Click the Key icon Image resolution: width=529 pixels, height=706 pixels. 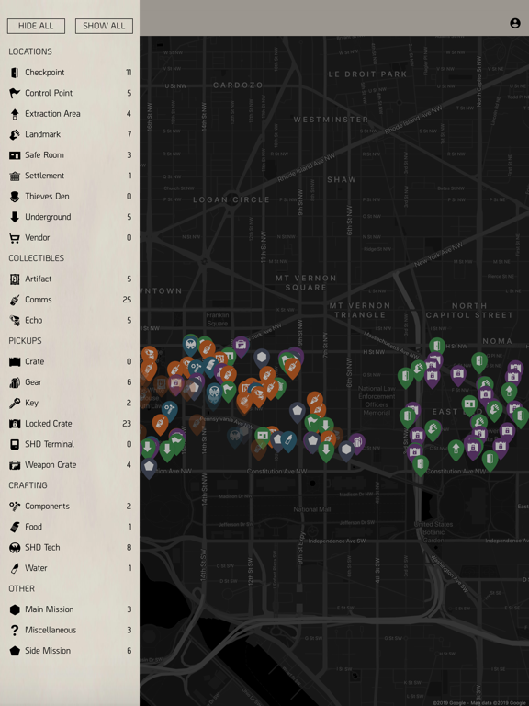point(15,403)
